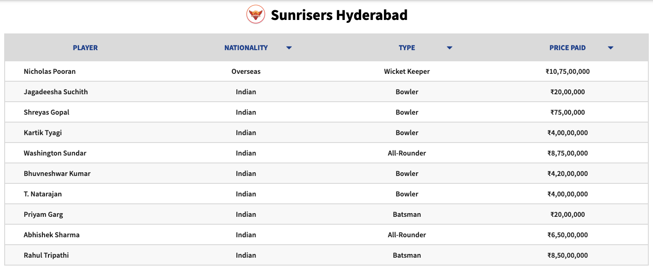This screenshot has height=273, width=653.
Task: Select the ₹10,75,00,000 price cell
Action: (x=568, y=71)
